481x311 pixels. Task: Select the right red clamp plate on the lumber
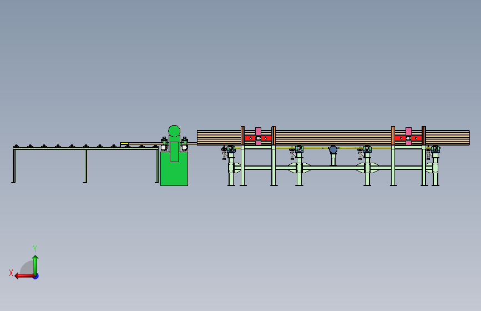pyautogui.click(x=408, y=138)
